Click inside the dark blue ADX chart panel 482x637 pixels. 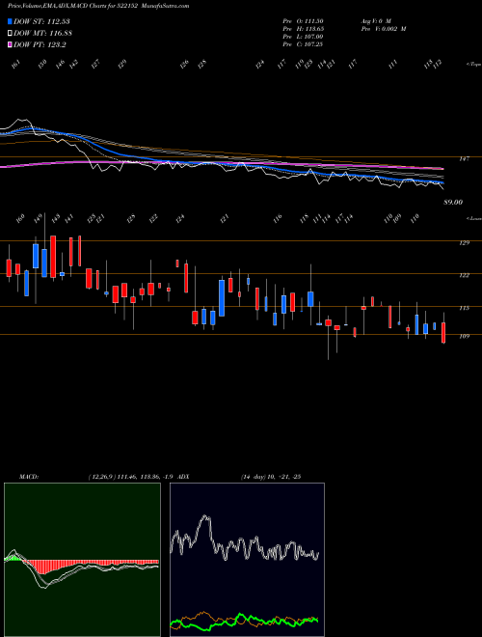247,560
